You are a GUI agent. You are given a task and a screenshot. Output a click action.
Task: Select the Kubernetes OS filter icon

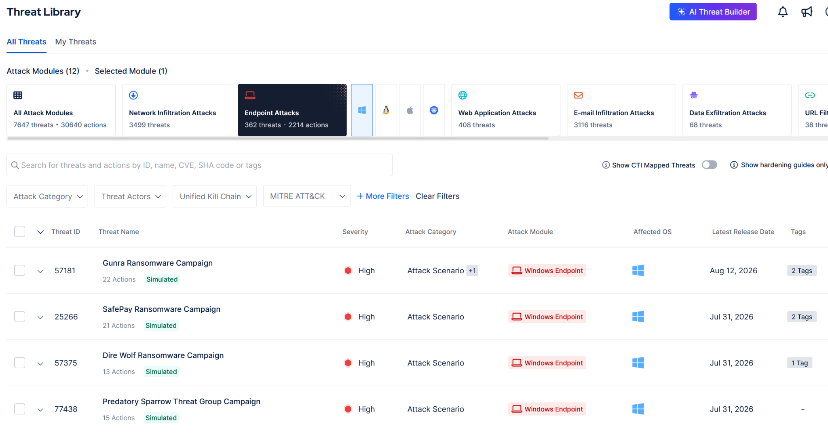point(434,110)
